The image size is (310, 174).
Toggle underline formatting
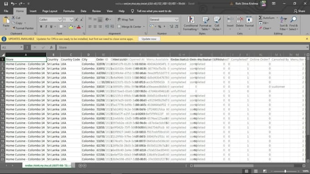51,27
